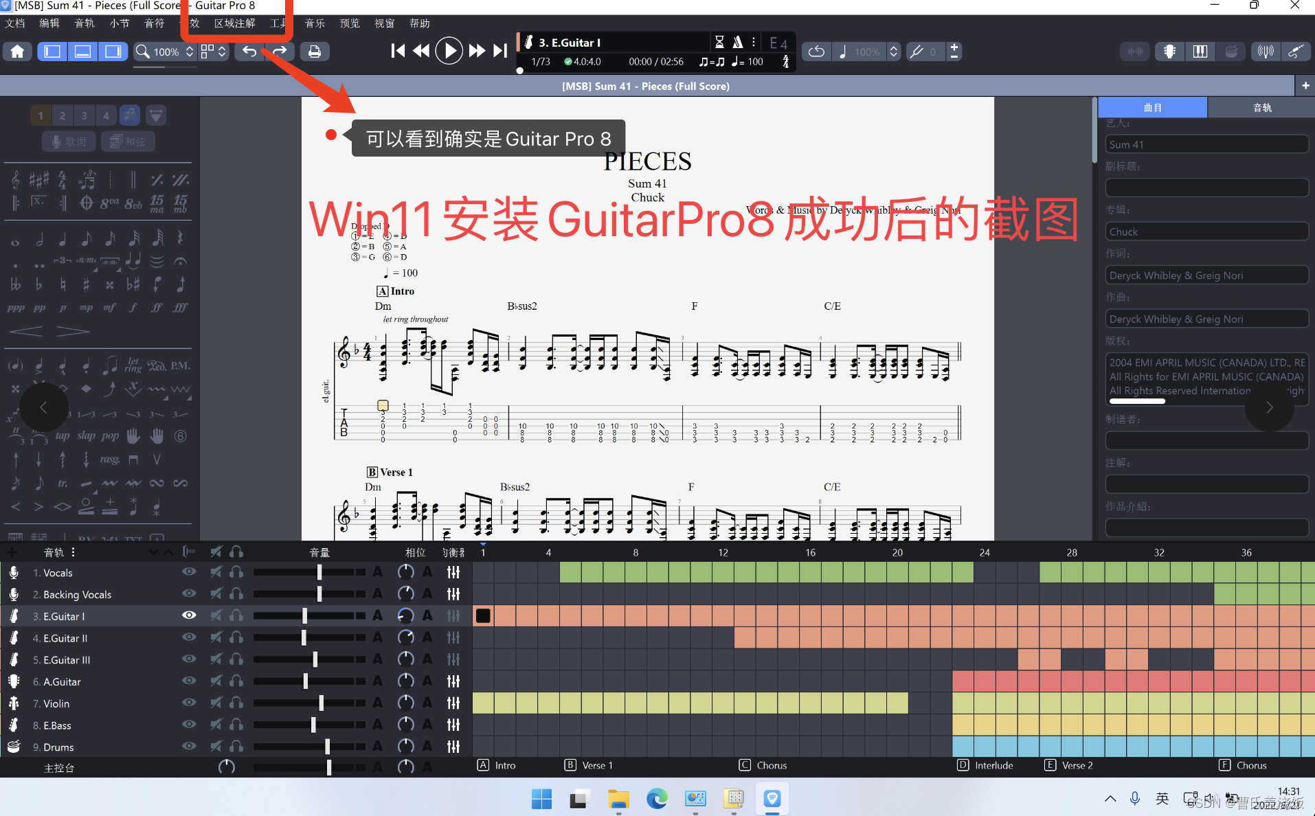
Task: Expand the right panel arrow
Action: [x=1269, y=407]
